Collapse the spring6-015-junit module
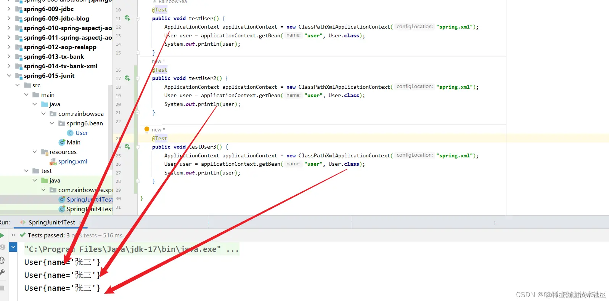609x301 pixels. tap(9, 75)
